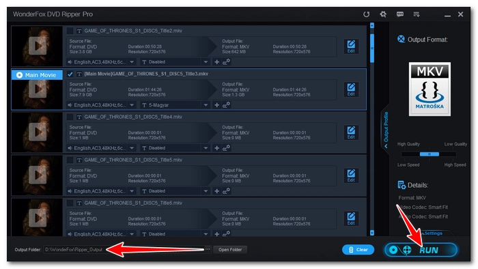Play preview thumbnail of Title4.mkv
Image resolution: width=478 pixels, height=269 pixels.
click(x=37, y=132)
